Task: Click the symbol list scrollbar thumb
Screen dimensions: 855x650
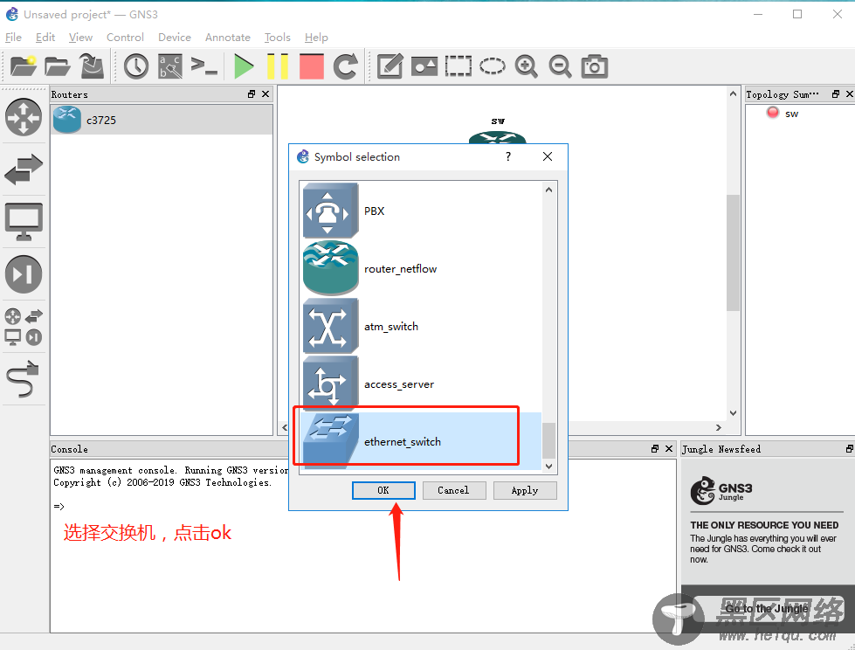Action: pos(549,440)
